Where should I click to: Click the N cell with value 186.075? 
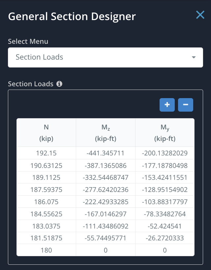point(46,202)
